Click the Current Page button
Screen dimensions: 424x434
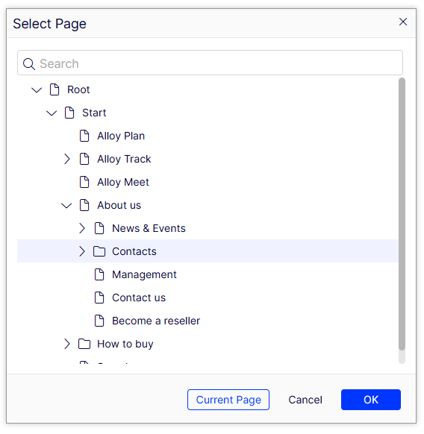pyautogui.click(x=228, y=400)
